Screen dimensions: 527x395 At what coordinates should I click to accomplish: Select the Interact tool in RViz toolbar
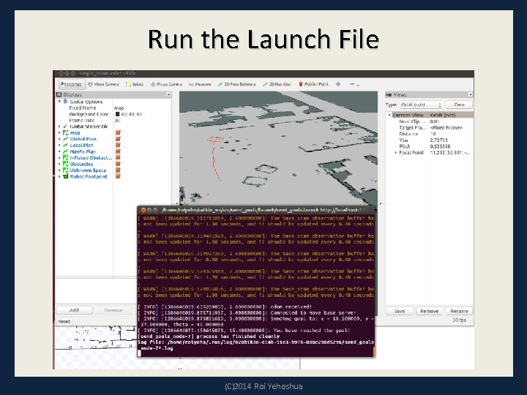[x=71, y=84]
